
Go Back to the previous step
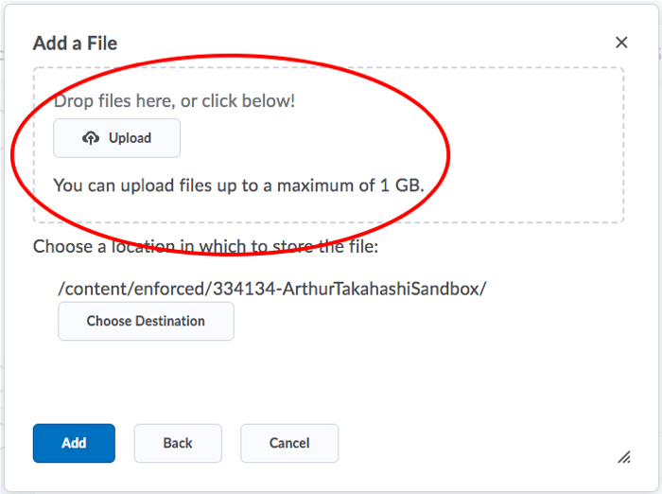pos(178,443)
